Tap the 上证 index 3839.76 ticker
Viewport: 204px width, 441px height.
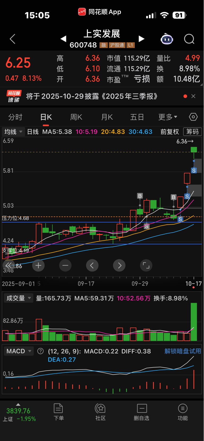click(x=19, y=415)
